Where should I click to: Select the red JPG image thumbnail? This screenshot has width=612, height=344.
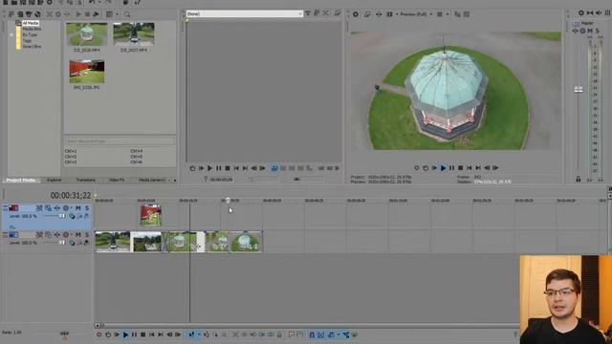pos(87,72)
